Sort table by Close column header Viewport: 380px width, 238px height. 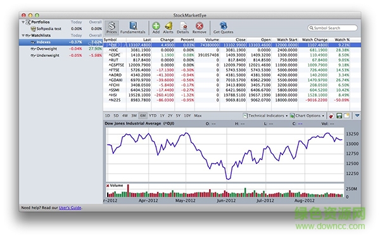(x=233, y=40)
